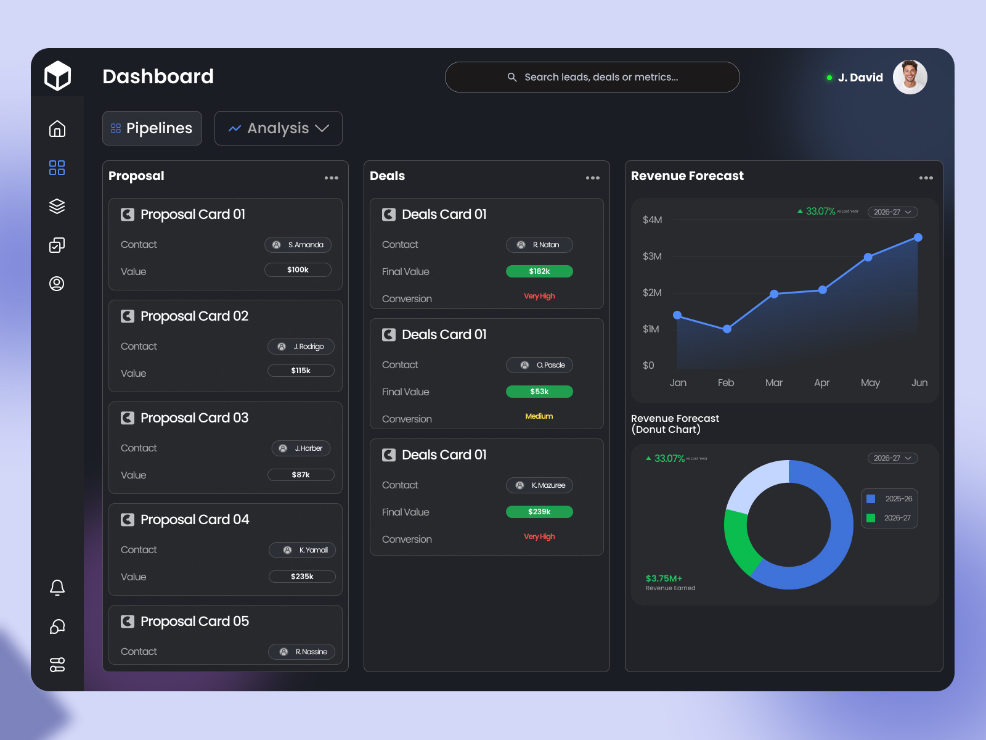Open the Proposal column three-dot menu
The image size is (986, 740).
[332, 178]
